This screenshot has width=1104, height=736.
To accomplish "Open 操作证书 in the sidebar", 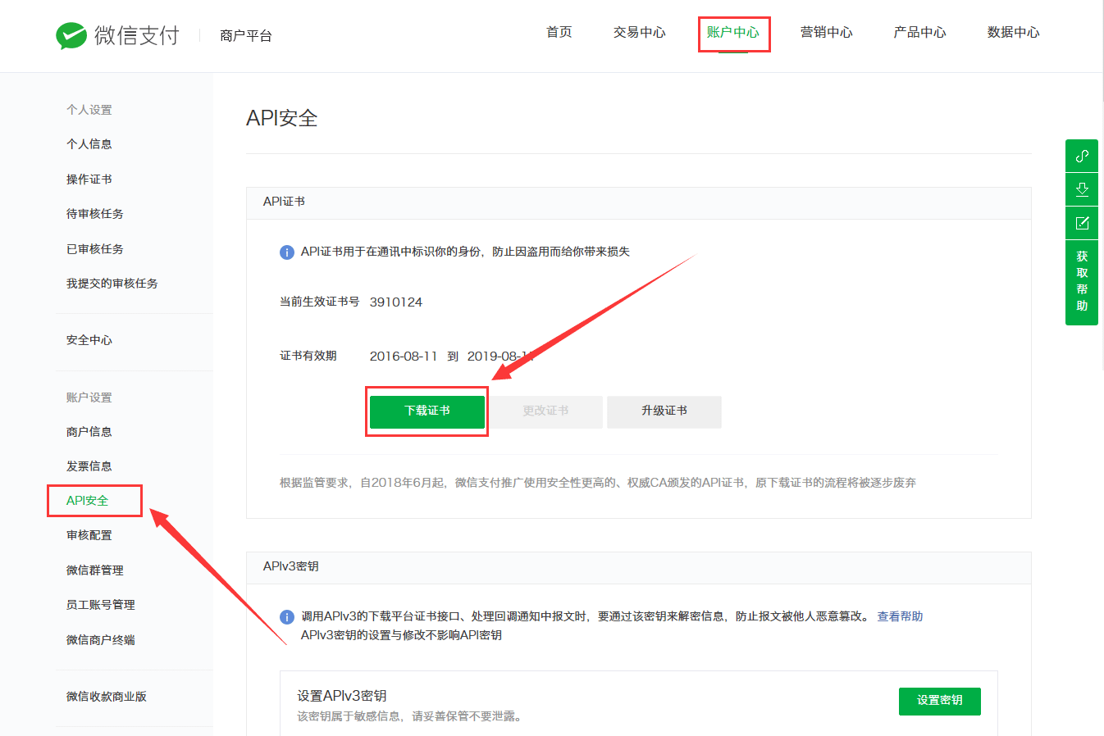I will point(89,179).
